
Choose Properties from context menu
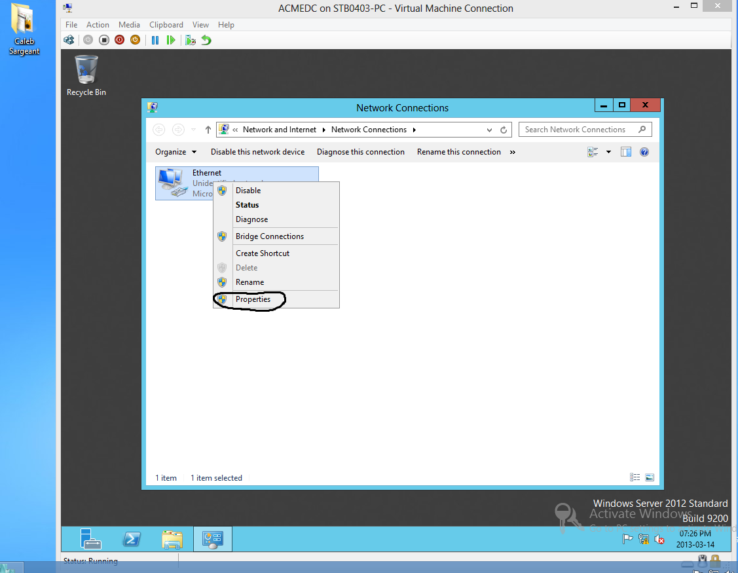[276, 299]
